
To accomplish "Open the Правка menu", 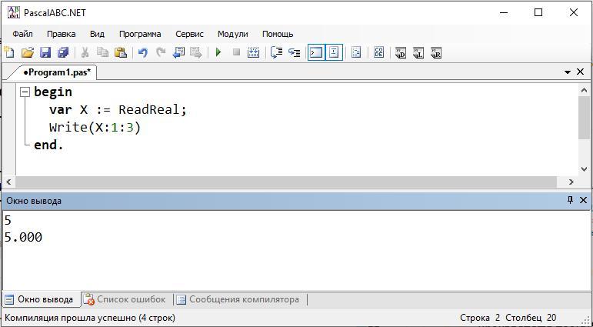I will click(62, 34).
